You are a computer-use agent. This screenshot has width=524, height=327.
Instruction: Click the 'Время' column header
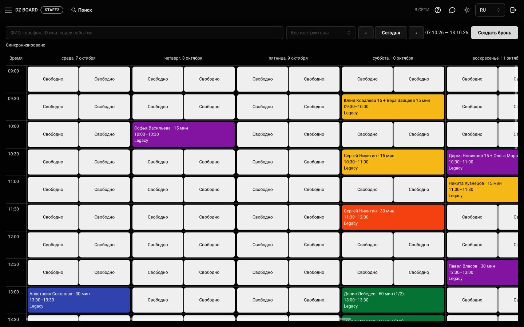pos(16,58)
